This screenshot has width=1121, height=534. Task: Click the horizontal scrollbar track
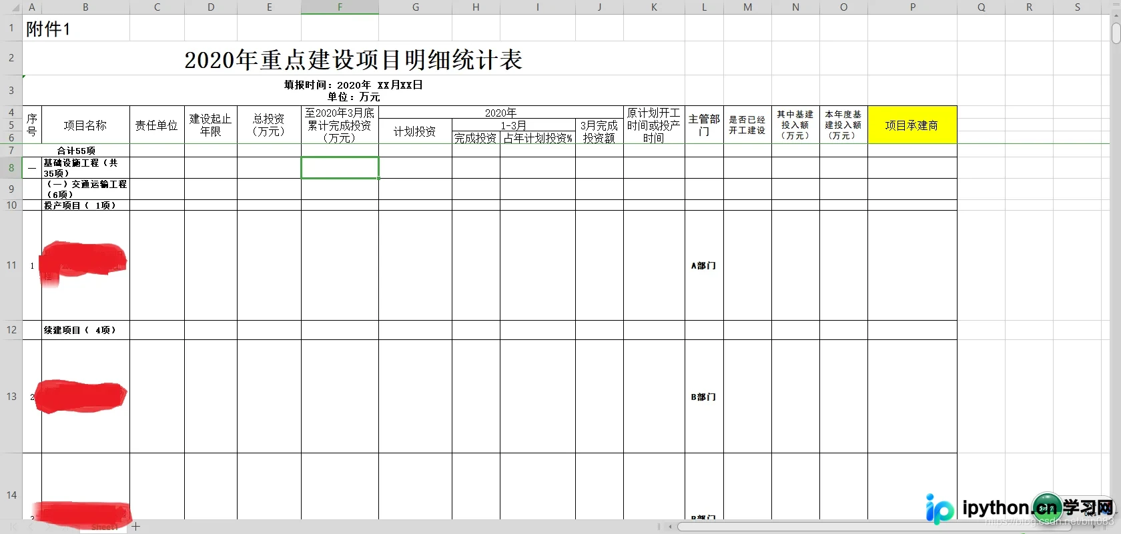click(x=874, y=527)
